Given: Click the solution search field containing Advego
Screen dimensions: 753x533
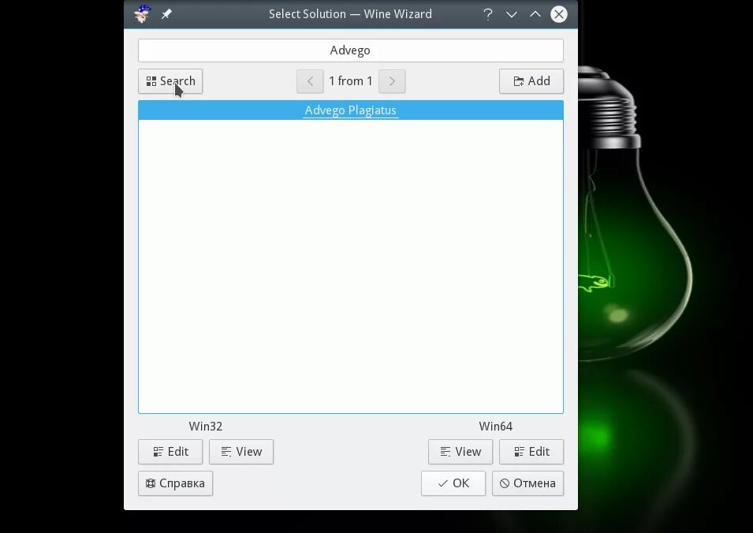Looking at the screenshot, I should coord(351,50).
